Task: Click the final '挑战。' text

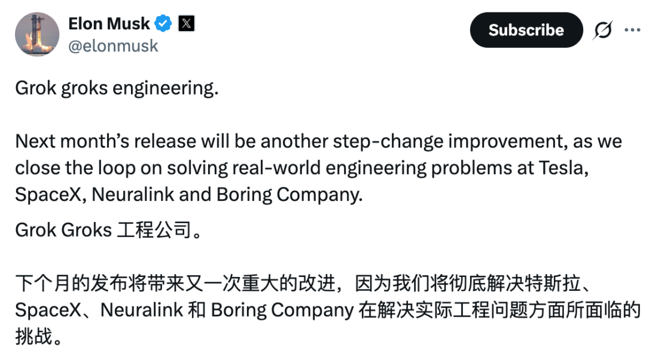Action: click(38, 336)
